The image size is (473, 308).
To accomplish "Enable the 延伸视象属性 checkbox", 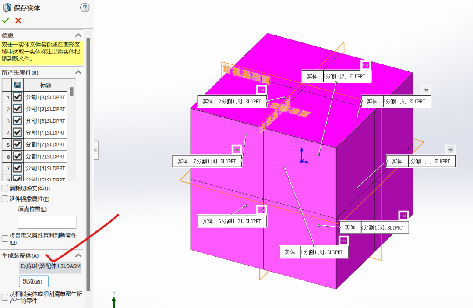I will coord(5,199).
